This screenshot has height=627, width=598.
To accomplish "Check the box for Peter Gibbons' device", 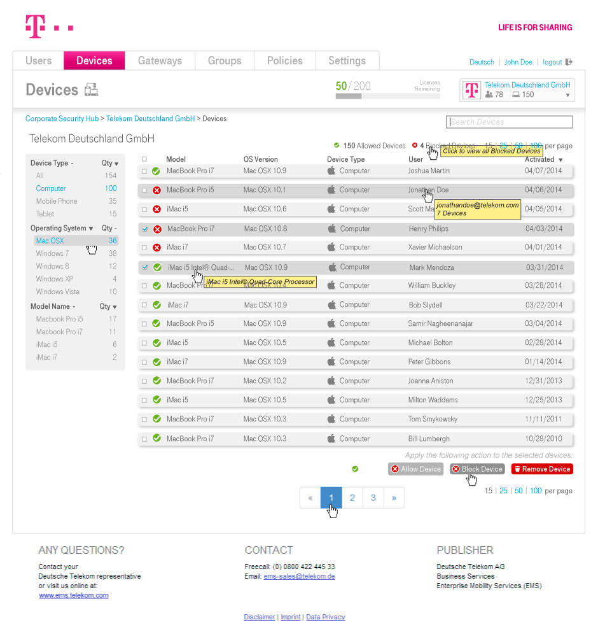I will pos(144,362).
